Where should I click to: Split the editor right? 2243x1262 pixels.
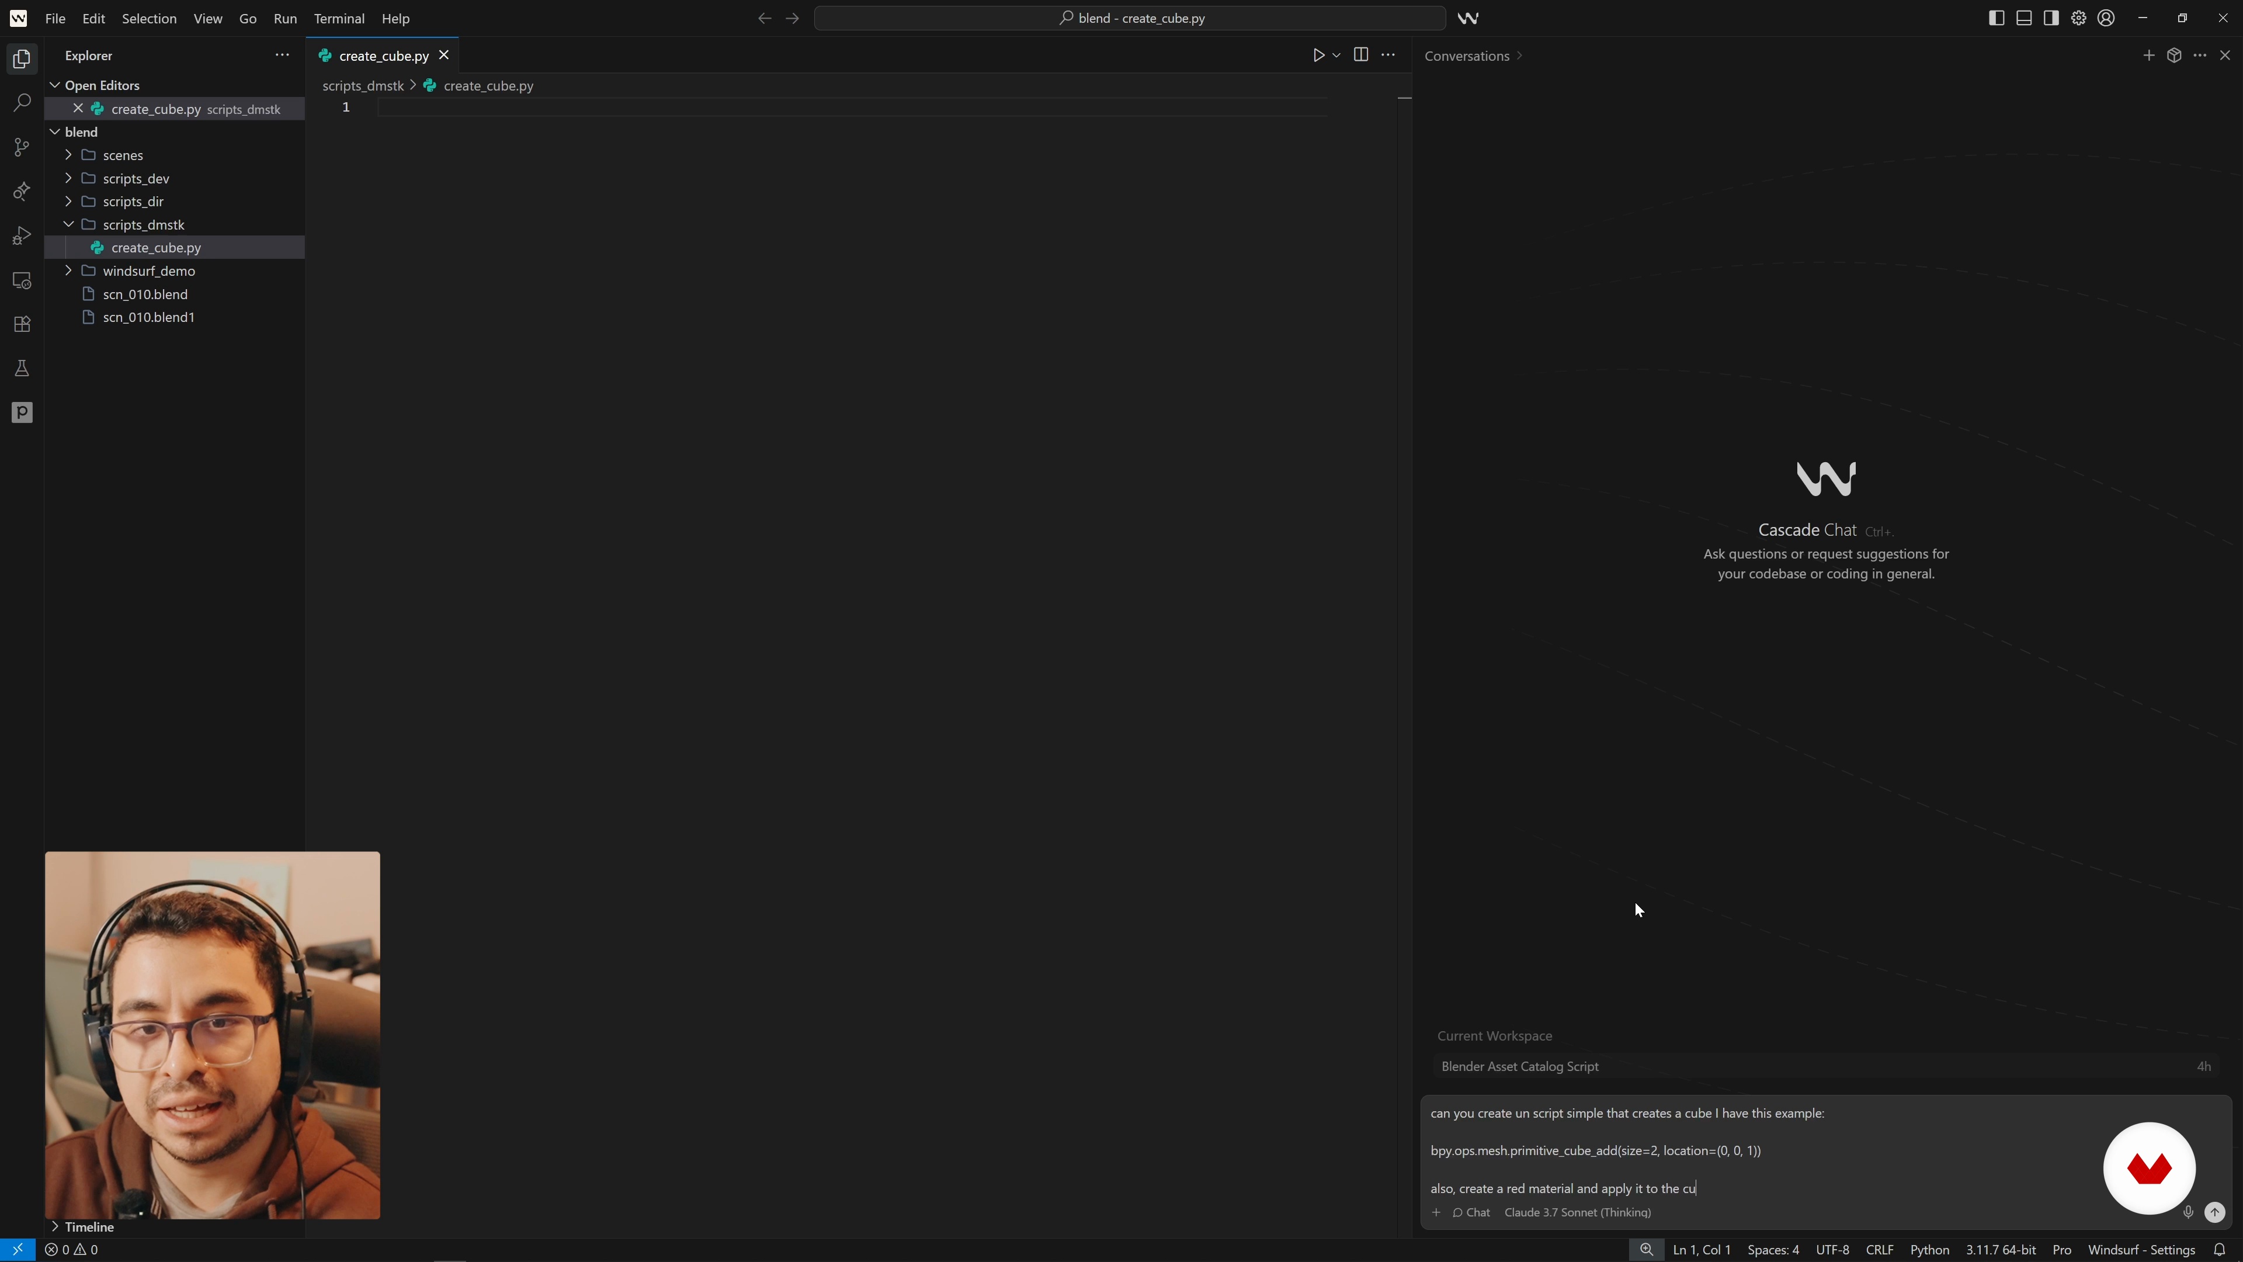1360,55
